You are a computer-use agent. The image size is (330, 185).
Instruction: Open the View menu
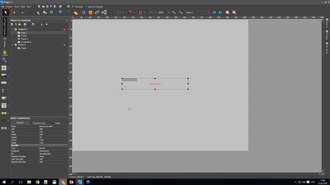pos(29,7)
